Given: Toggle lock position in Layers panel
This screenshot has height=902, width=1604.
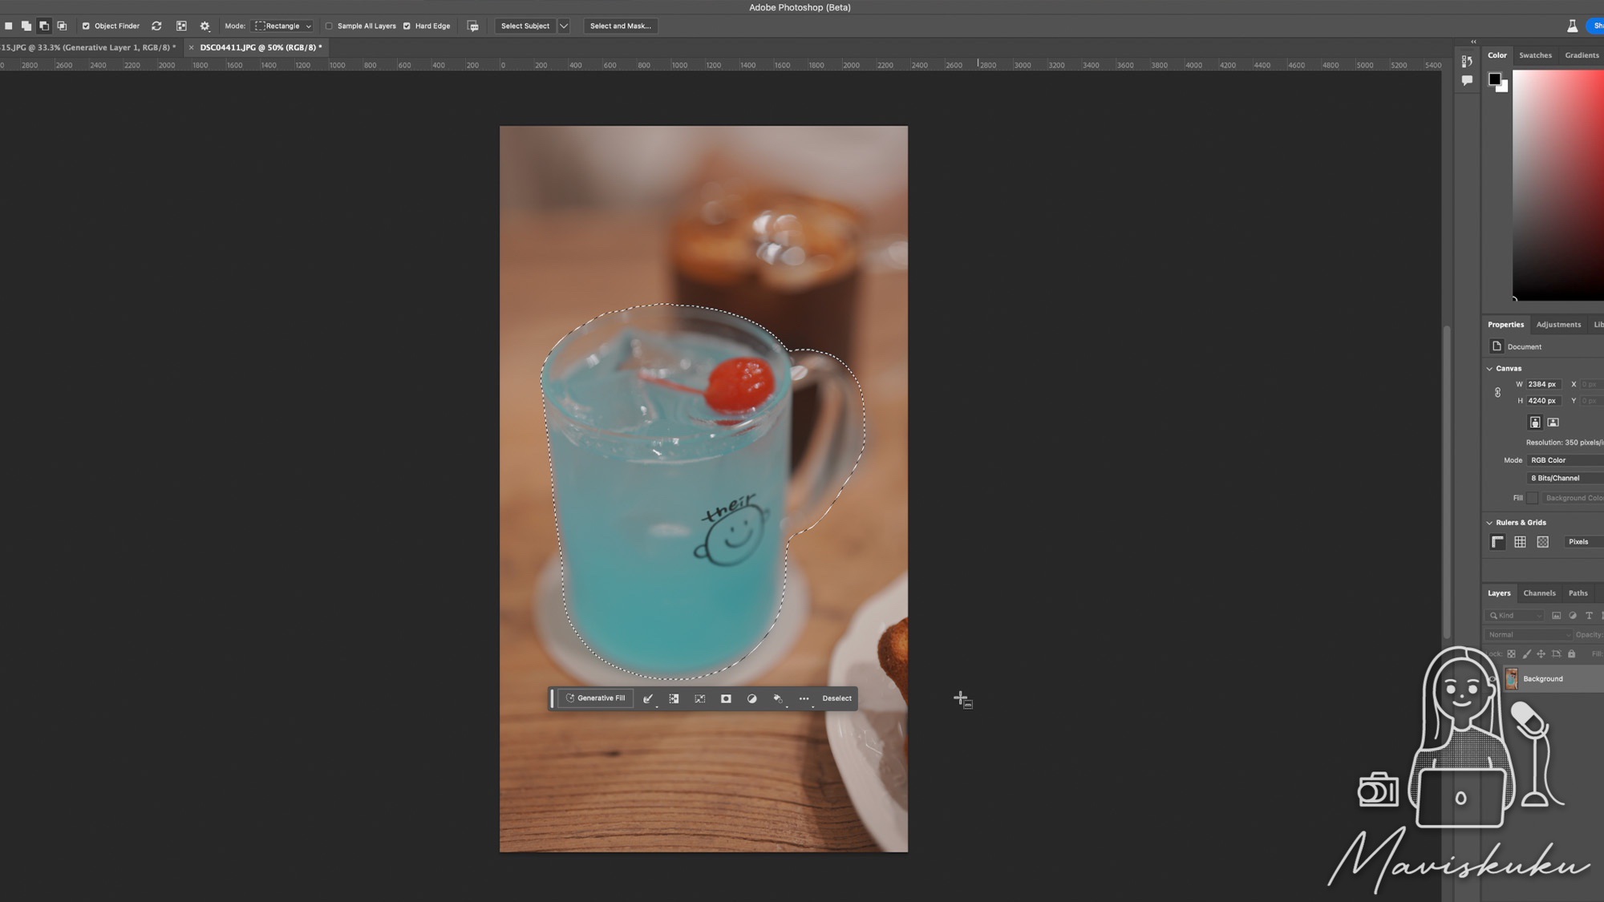Looking at the screenshot, I should tap(1541, 654).
